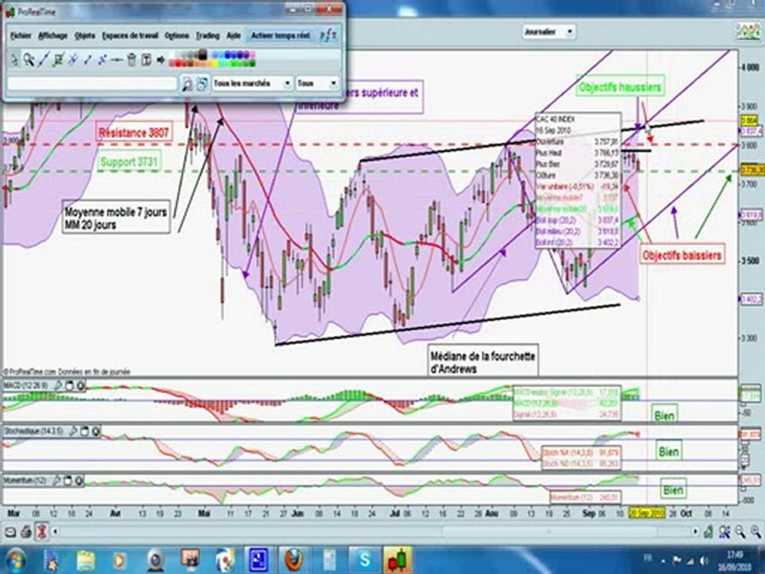Click the Support 3731 label

[x=128, y=162]
